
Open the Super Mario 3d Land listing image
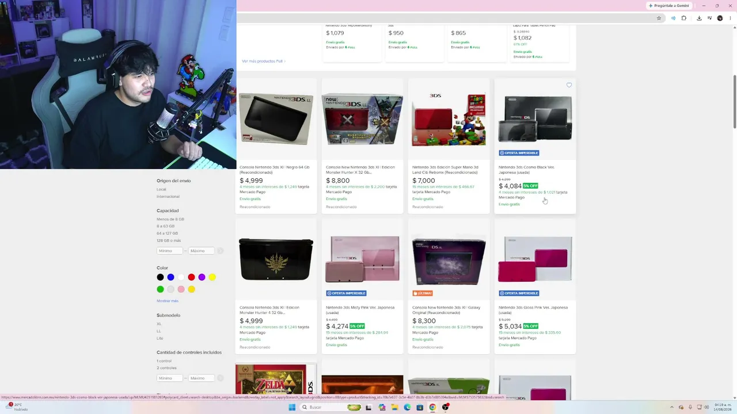tap(449, 120)
